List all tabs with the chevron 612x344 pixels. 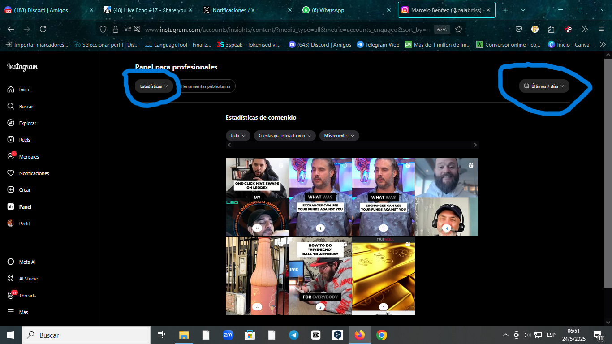[523, 10]
